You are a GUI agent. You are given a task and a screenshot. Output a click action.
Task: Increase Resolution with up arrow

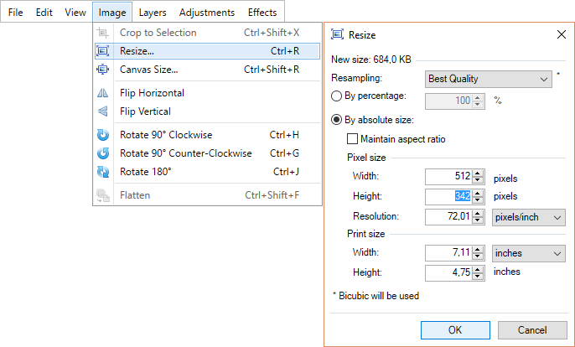click(478, 214)
